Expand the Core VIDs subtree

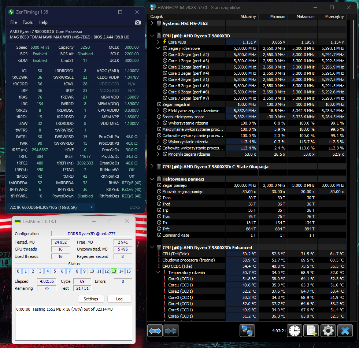coord(158,42)
